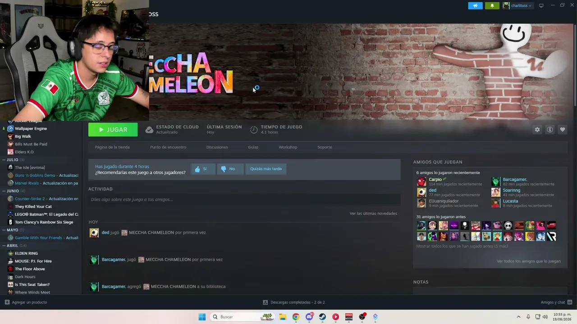Click Agregar un producto plus icon
The image size is (577, 324).
coord(7,302)
